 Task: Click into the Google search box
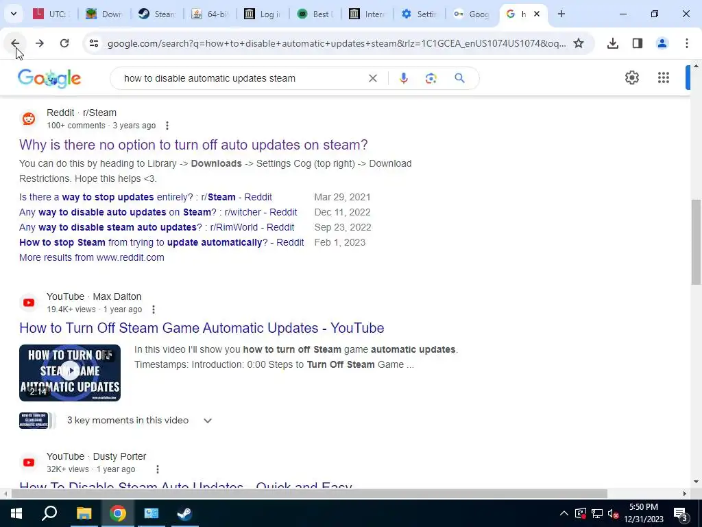242,78
